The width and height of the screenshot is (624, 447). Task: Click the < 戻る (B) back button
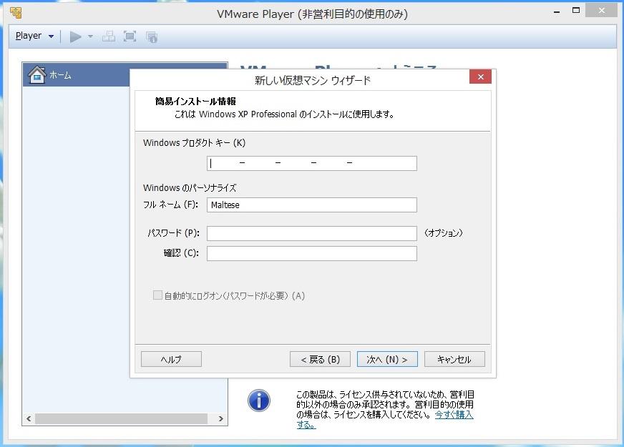tap(320, 359)
